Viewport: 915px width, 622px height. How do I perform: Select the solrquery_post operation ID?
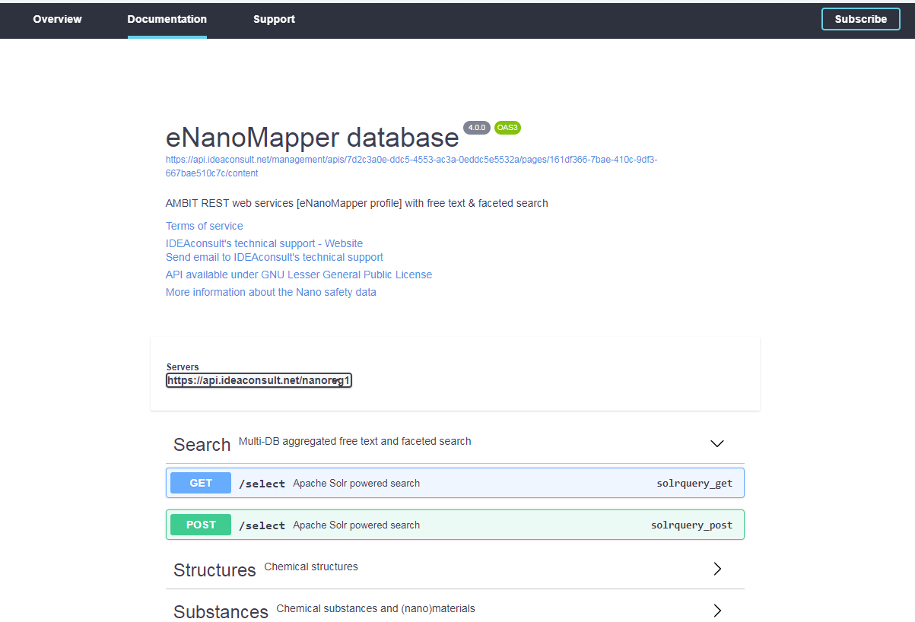tap(691, 525)
